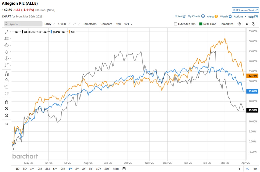The width and height of the screenshot is (260, 172).
Task: Select the 5Y time range
Action: 91,169
